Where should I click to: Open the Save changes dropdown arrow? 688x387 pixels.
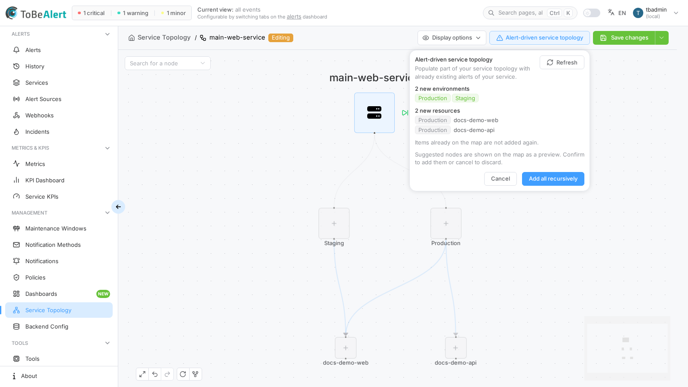662,38
